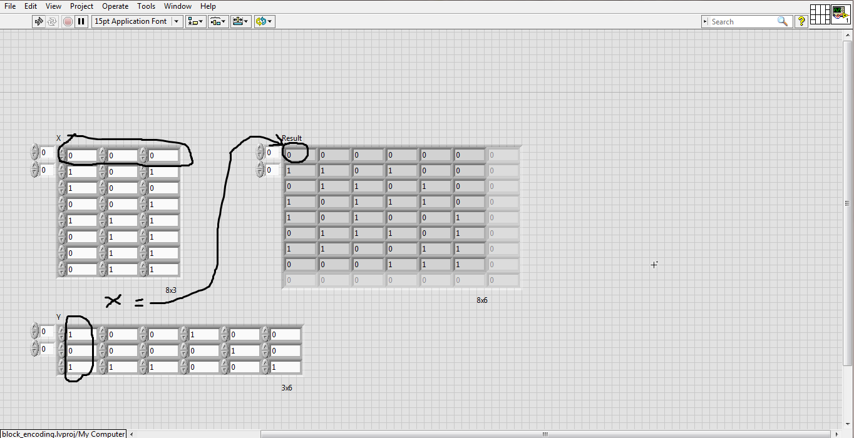Click first element of Y array
This screenshot has width=854, height=438.
pos(81,335)
